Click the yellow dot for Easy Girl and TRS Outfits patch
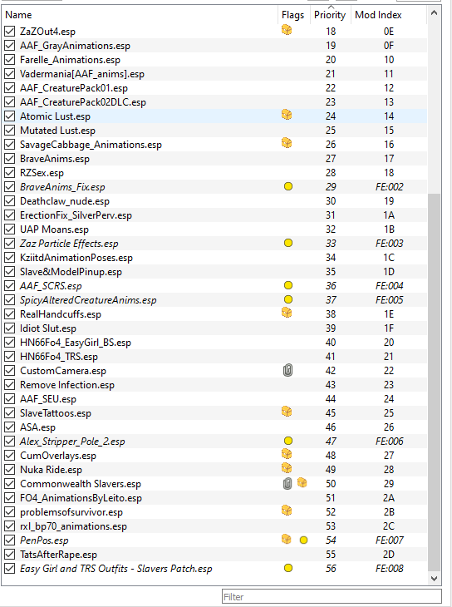 coord(288,568)
